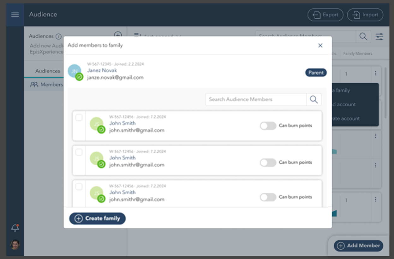
Task: Open the user profile avatar
Action: [x=15, y=244]
